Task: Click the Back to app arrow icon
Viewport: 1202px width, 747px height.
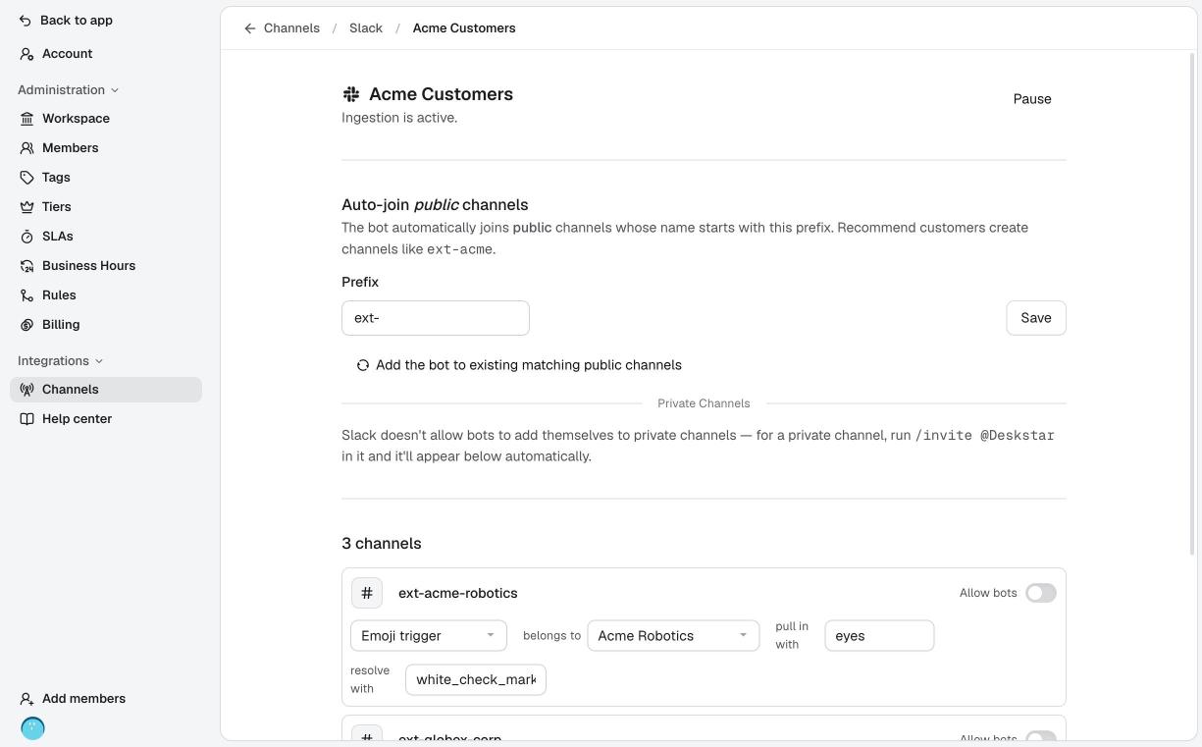Action: coord(26,21)
